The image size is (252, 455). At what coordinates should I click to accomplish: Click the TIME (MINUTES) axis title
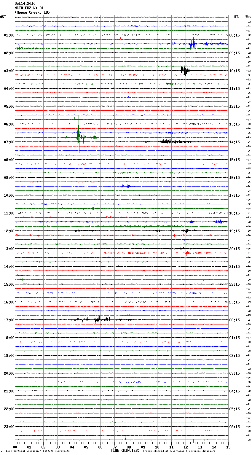[x=125, y=451]
